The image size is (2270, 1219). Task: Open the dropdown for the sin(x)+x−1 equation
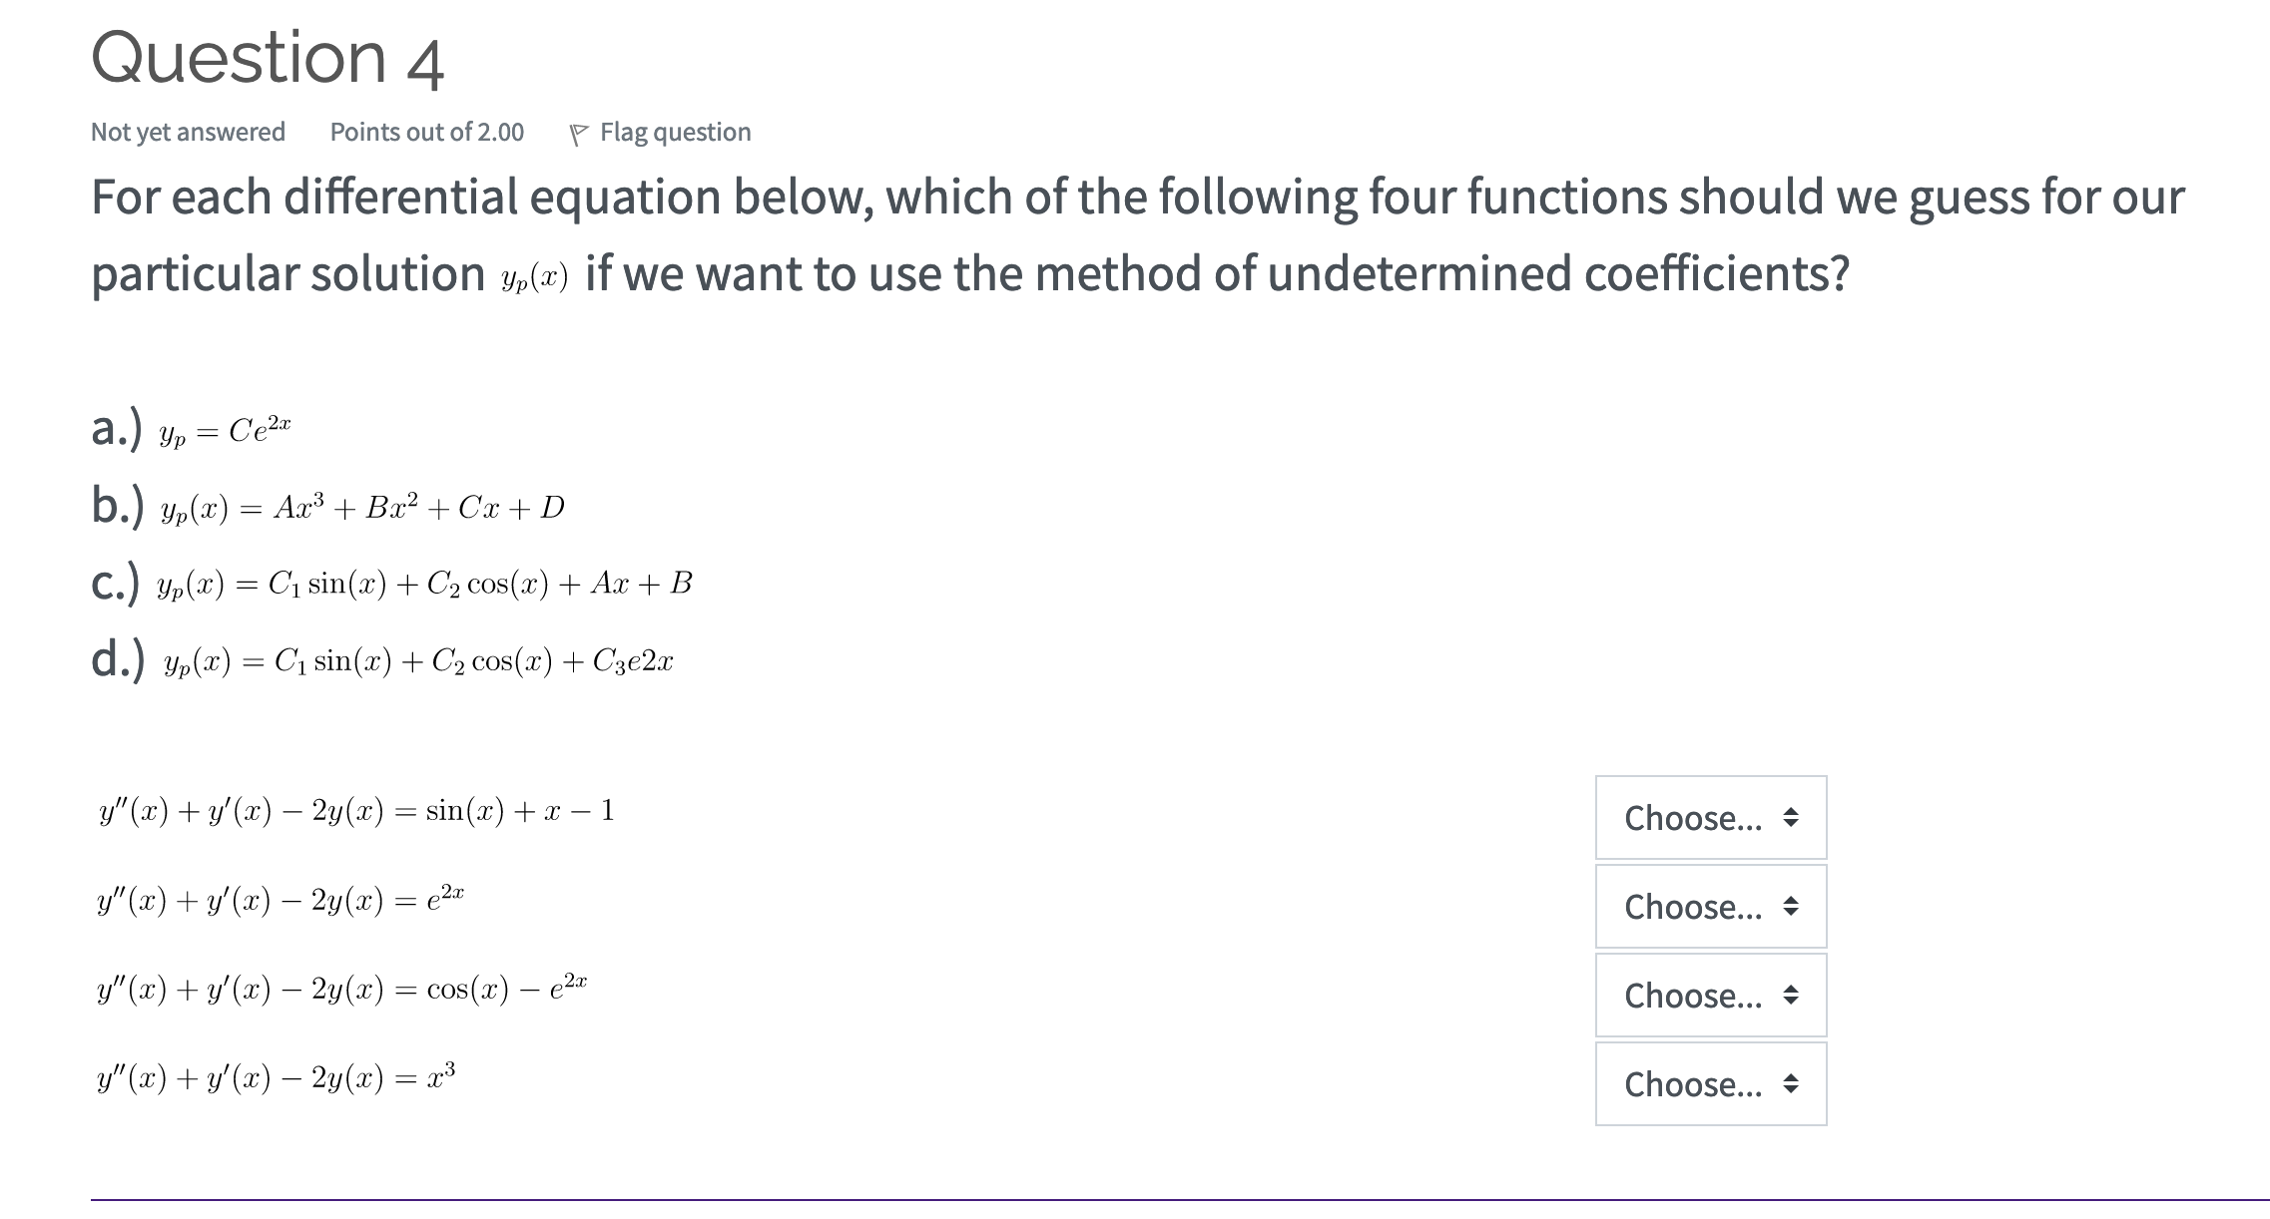click(x=1709, y=817)
